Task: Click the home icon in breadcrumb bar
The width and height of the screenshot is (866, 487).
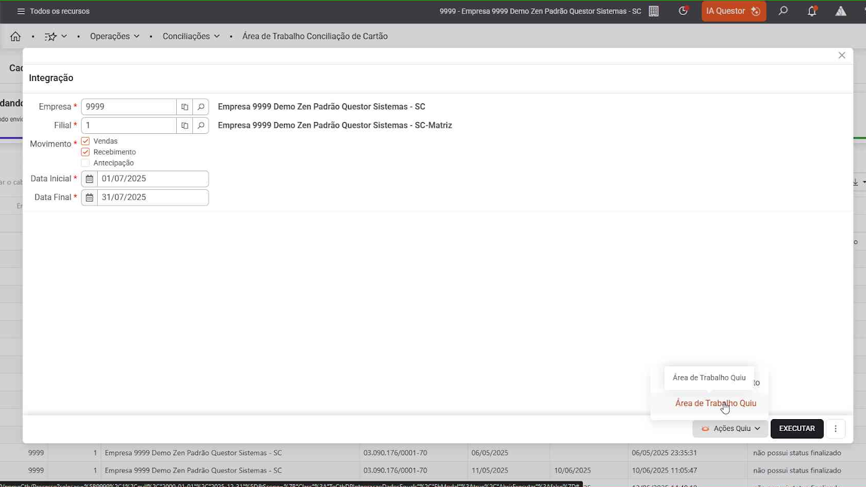Action: (16, 37)
